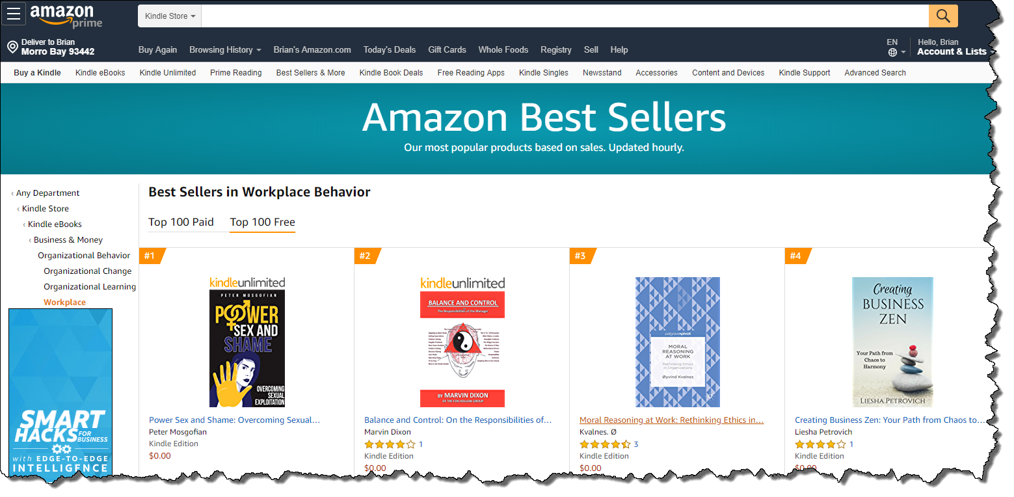
Task: Open the hamburger menu icon
Action: pos(14,14)
